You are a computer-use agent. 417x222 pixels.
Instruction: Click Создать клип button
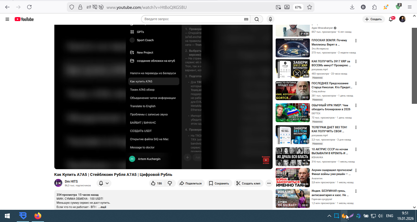[x=248, y=183]
